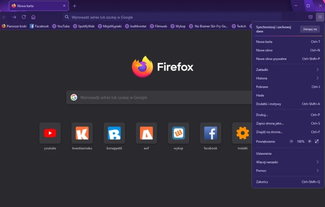Open the JoeMonster bookmark
The image size is (325, 207).
click(x=136, y=26)
